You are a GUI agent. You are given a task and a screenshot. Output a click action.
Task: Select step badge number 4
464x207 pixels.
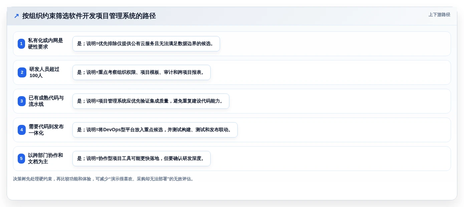click(22, 130)
